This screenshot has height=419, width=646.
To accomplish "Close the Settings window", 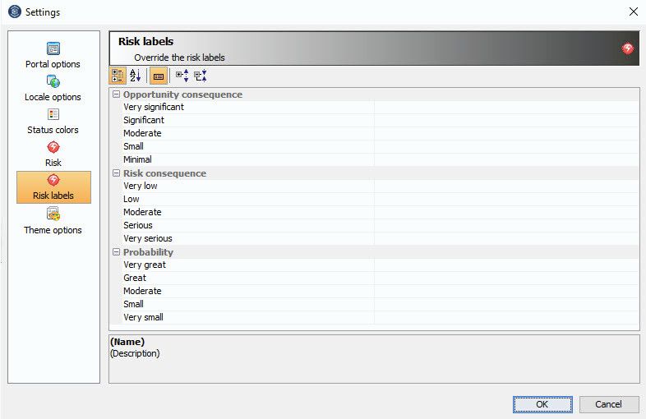I will [634, 12].
